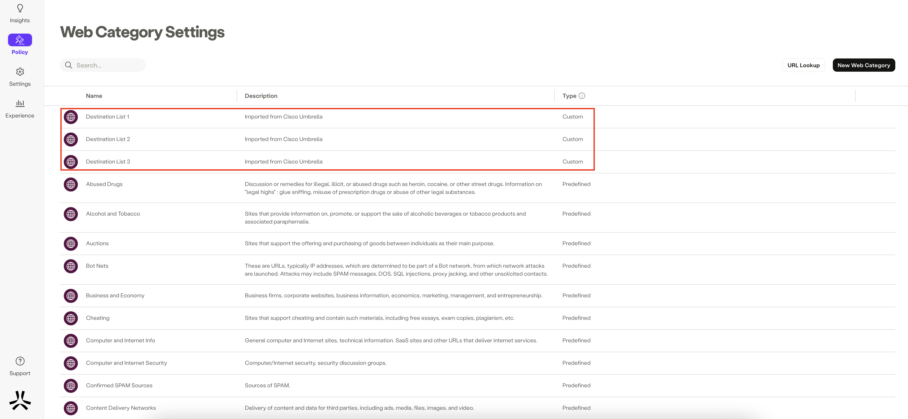Click the company logo at sidebar bottom
Screen dimensions: 908x419
tap(20, 400)
